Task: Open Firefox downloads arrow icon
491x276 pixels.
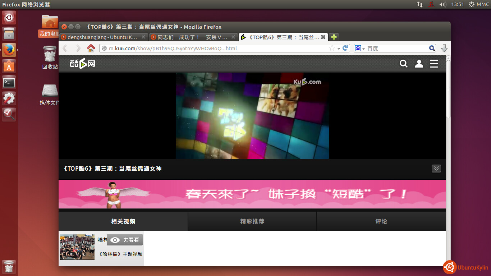Action: [444, 48]
